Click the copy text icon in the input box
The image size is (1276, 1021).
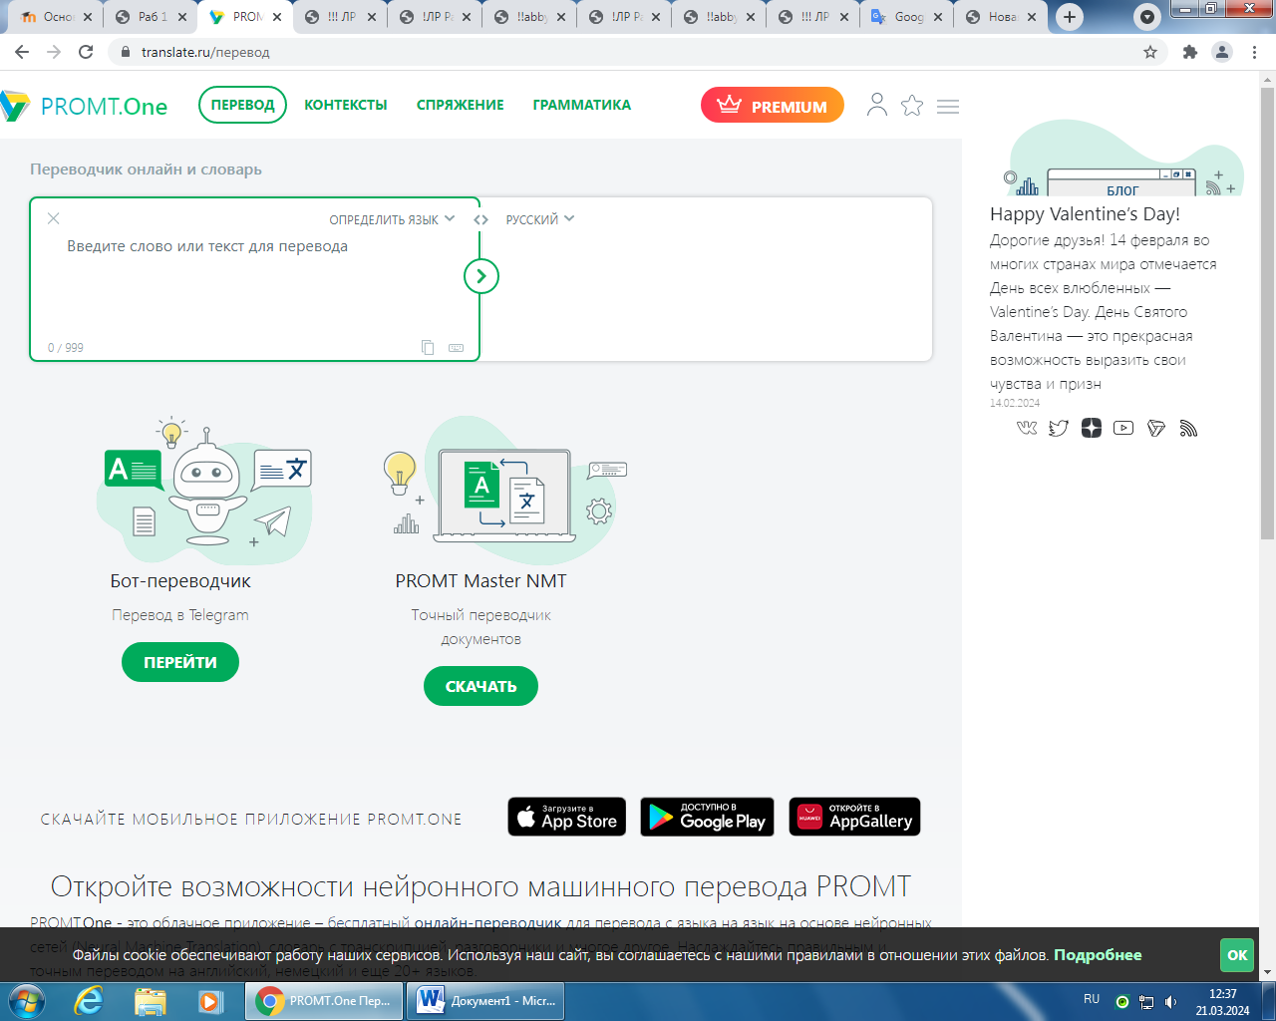click(428, 347)
